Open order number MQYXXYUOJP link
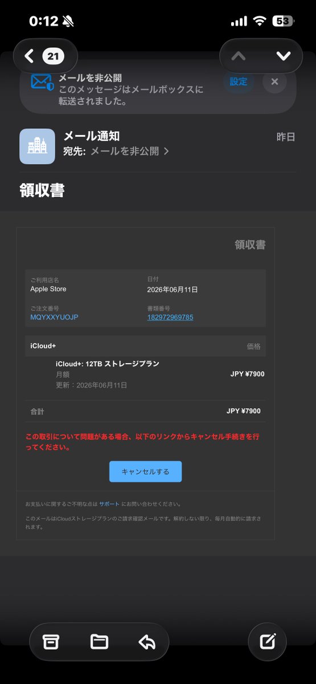316x684 pixels. coord(54,317)
